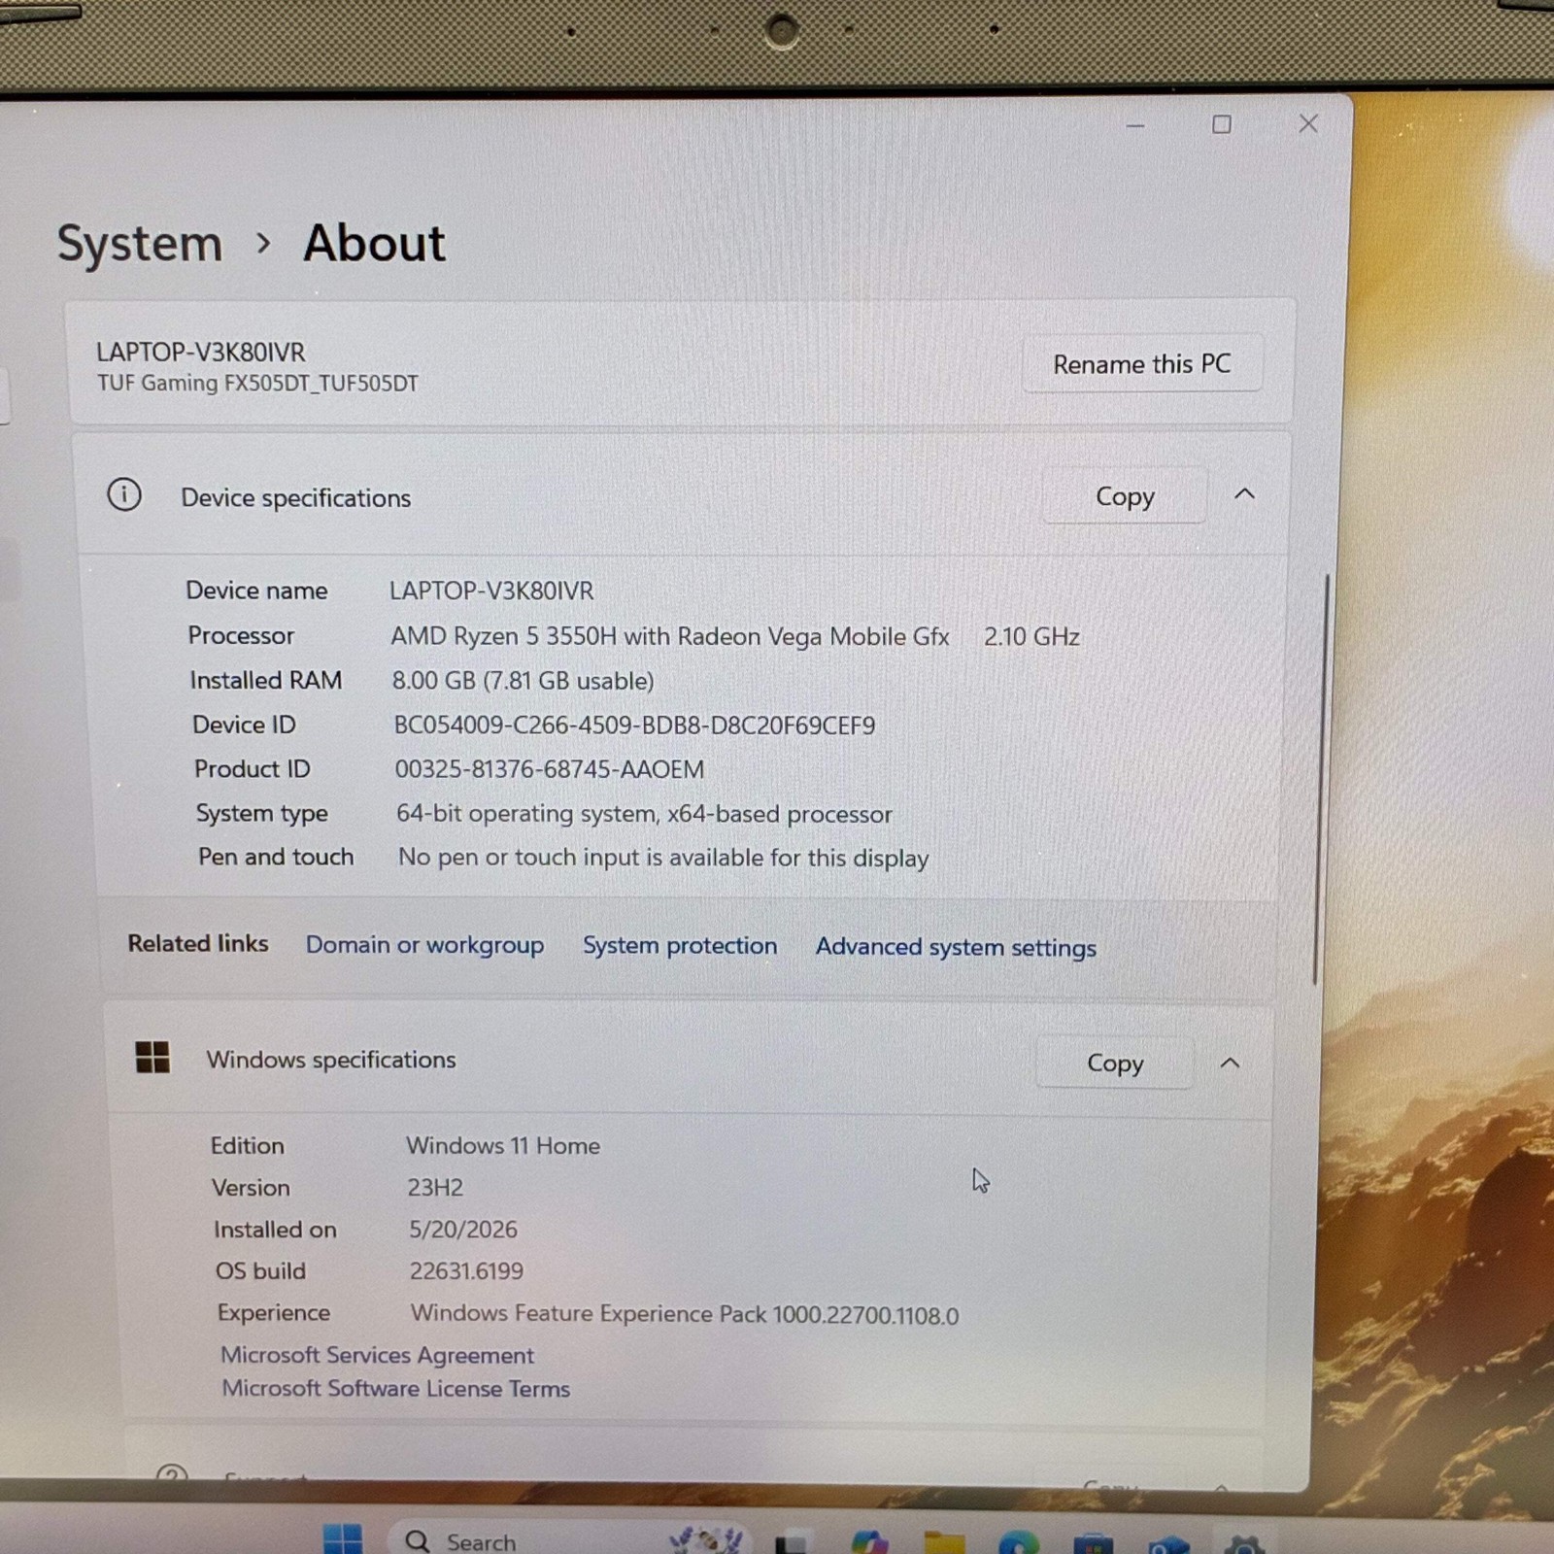Click Rename this PC button
The image size is (1554, 1554).
click(x=1142, y=364)
